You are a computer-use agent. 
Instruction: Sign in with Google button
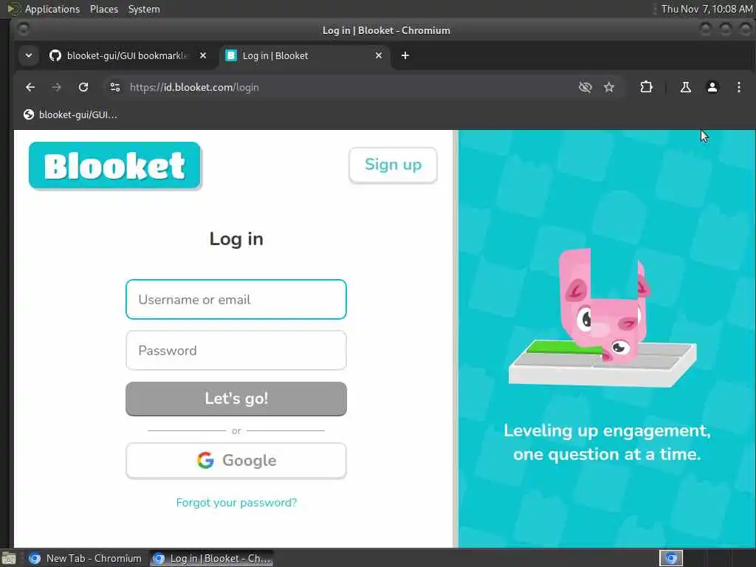pos(236,461)
